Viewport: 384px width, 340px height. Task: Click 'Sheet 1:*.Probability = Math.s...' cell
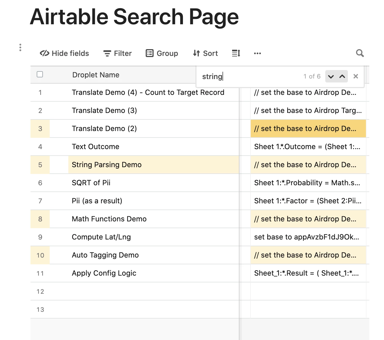point(308,183)
